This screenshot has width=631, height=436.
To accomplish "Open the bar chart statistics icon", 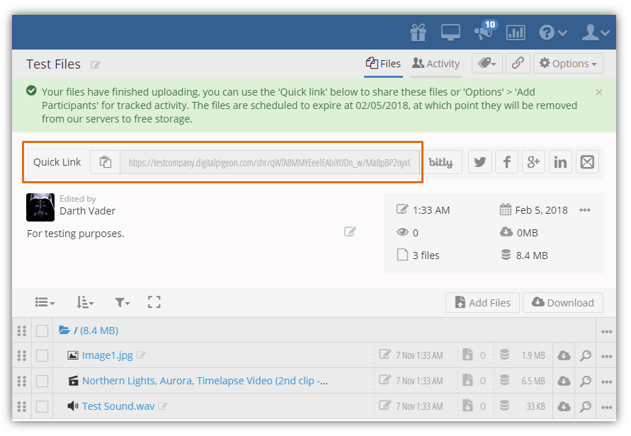I will 516,33.
